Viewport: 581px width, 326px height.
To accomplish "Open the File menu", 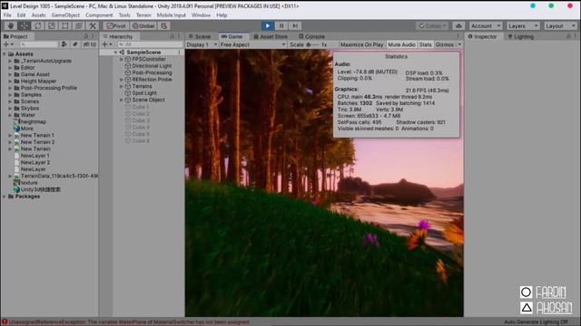I will tap(7, 15).
